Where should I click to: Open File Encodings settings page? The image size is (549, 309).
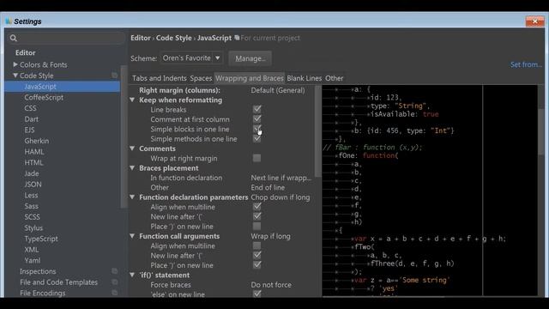[x=42, y=293]
